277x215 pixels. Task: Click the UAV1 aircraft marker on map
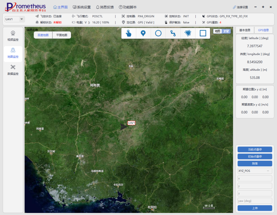(124, 127)
